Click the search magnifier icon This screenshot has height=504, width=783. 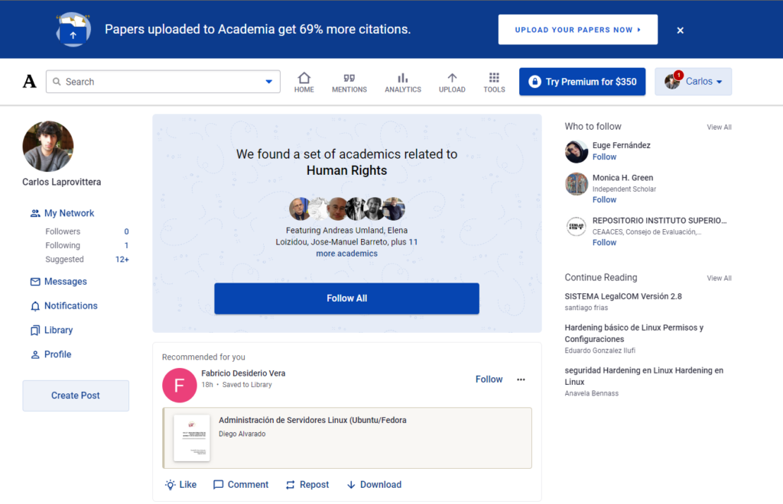57,81
